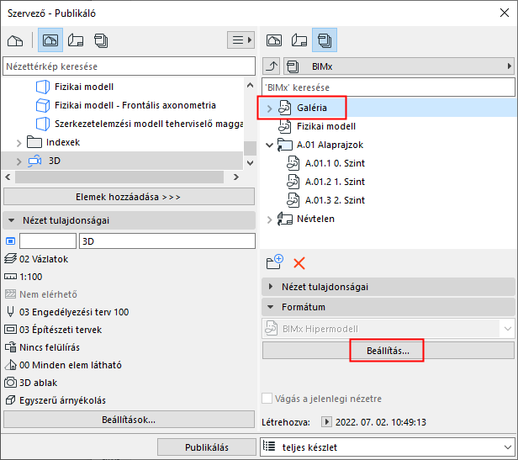Expand the Névtelen folder
518x460 pixels.
(x=269, y=219)
